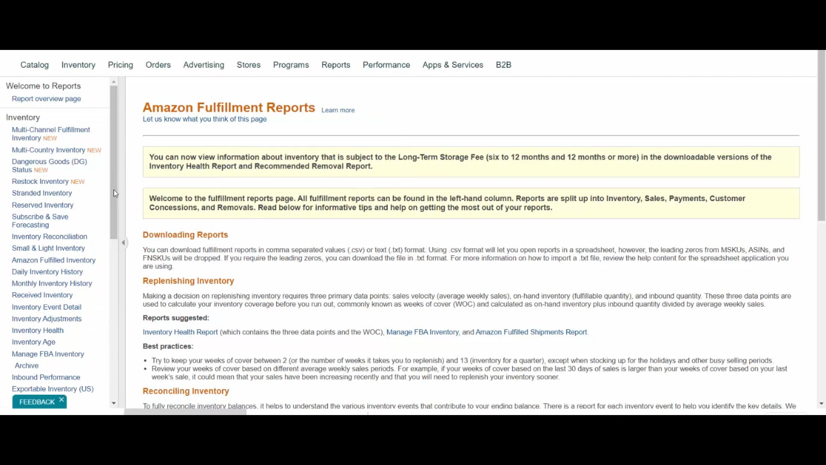Open Inventory Adjustments report
826x465 pixels.
46,319
